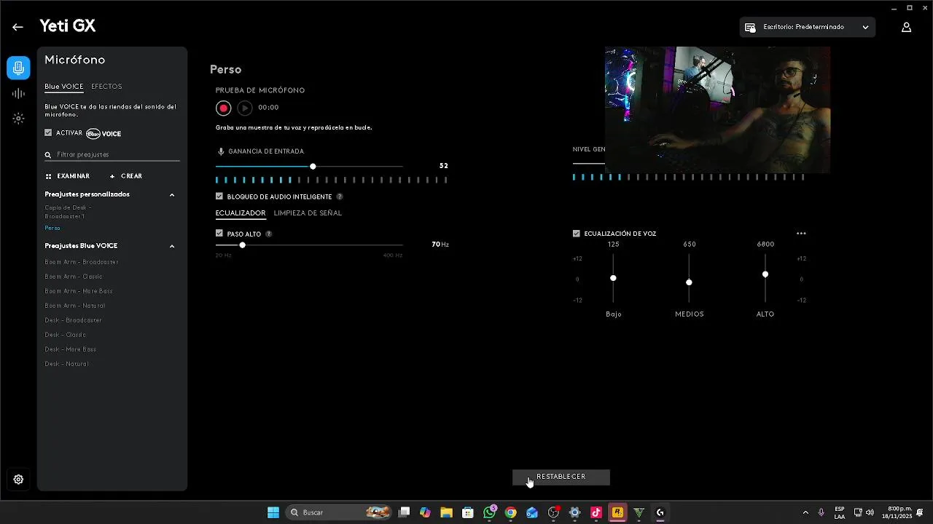The width and height of the screenshot is (933, 524).
Task: Select the Boom Arm - Natural preset
Action: [75, 306]
